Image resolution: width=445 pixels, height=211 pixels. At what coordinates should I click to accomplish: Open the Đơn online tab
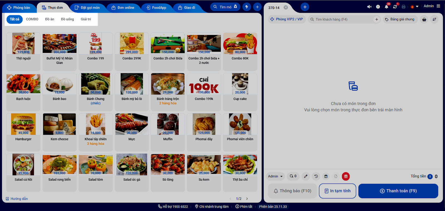tap(123, 7)
